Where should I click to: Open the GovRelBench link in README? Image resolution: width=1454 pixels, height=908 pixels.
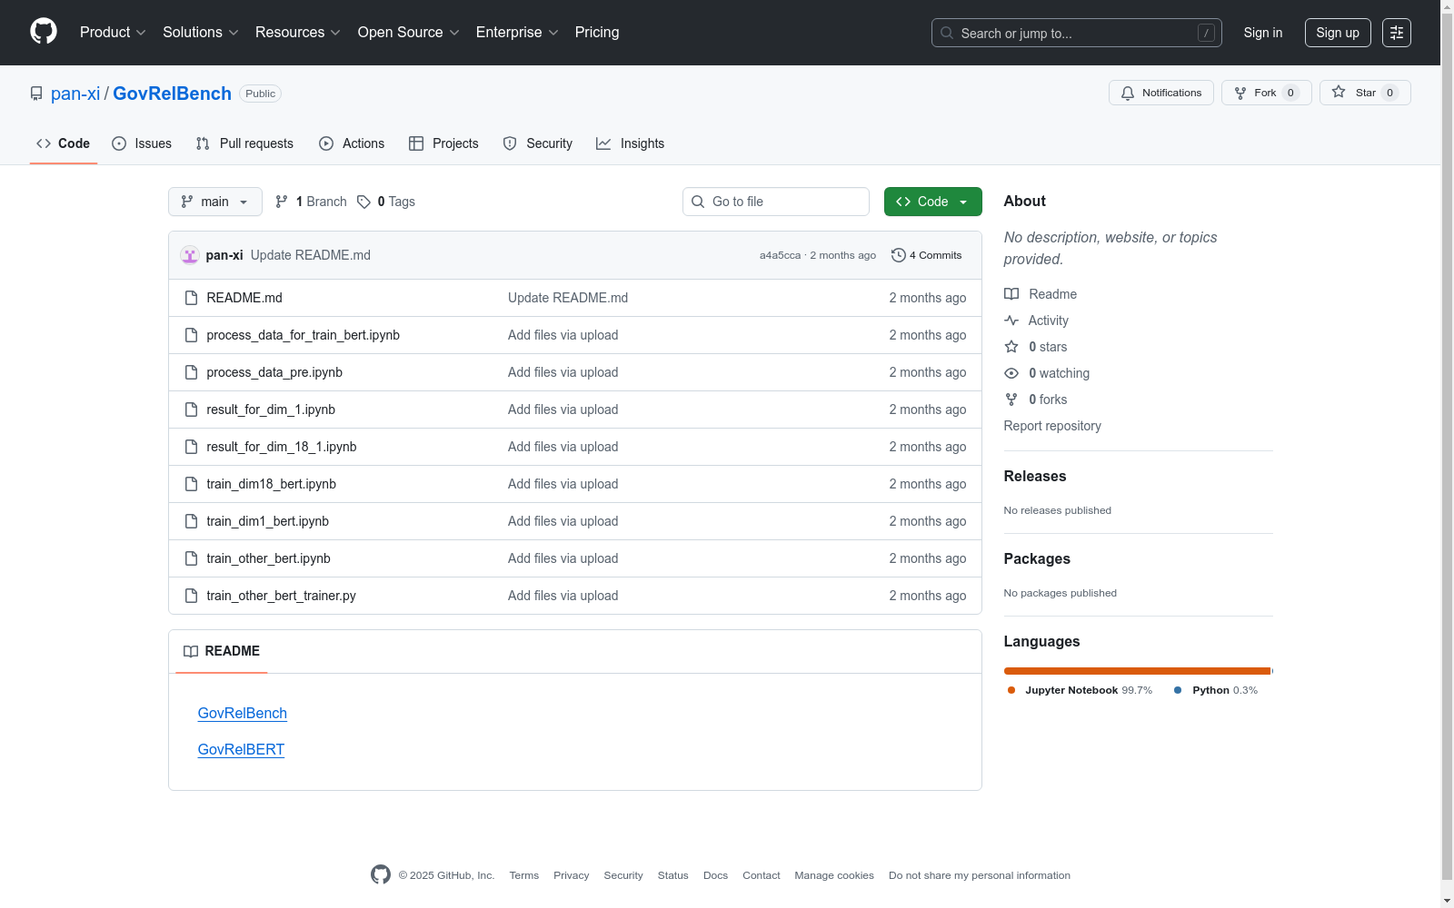coord(243,713)
